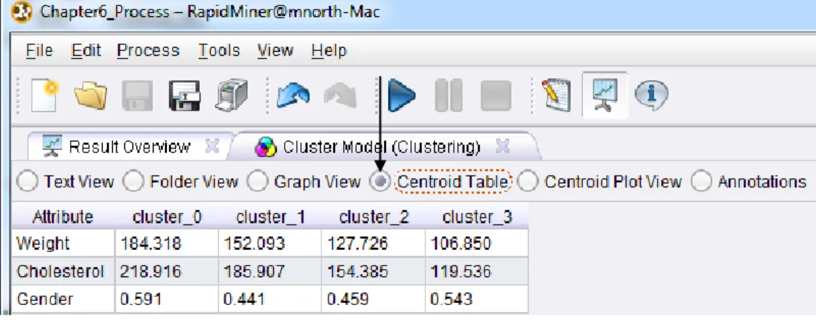Click the Print icon
The height and width of the screenshot is (320, 816).
[232, 95]
